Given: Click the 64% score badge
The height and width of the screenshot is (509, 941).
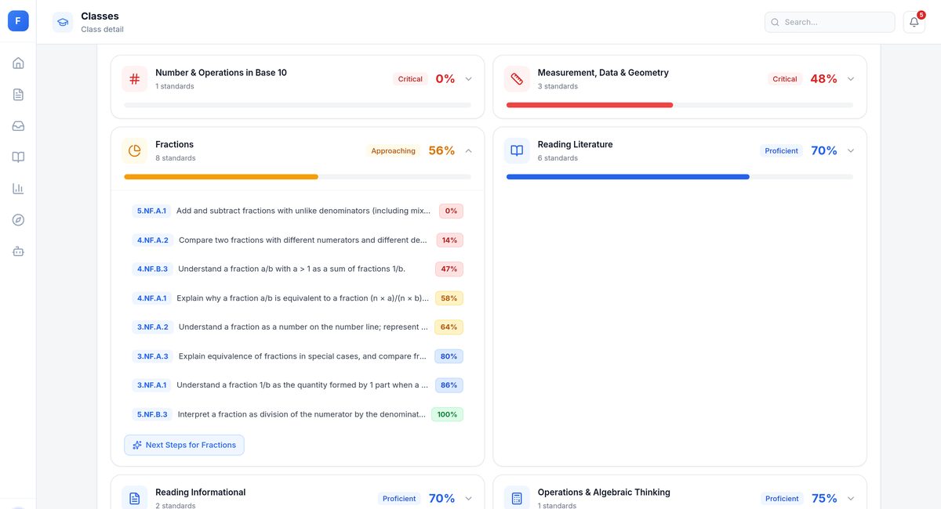Looking at the screenshot, I should pyautogui.click(x=449, y=327).
